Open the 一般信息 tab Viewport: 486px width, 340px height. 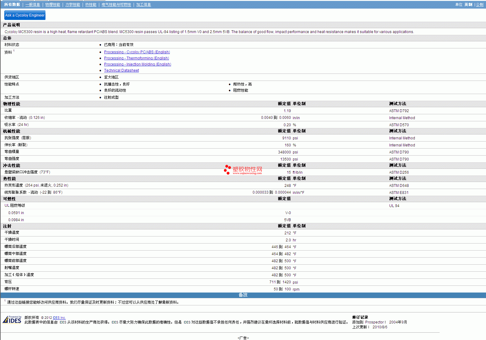point(33,5)
